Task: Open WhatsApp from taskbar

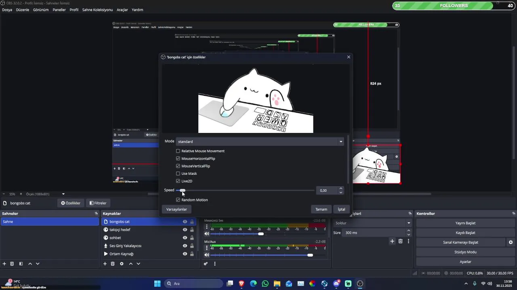Action: pos(265,284)
